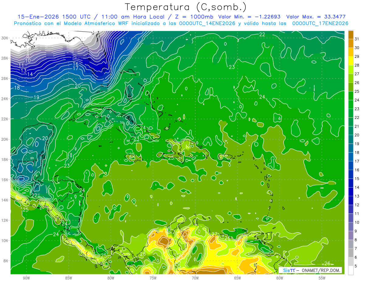This screenshot has height=282, width=365.
Task: Click contour label 27 over Venezuela
Action: click(x=214, y=234)
